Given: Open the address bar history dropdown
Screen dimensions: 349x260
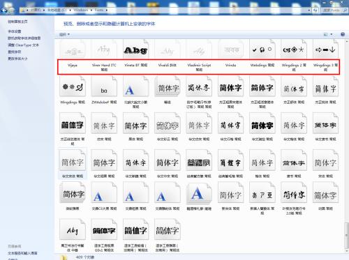Looking at the screenshot, I should point(309,10).
